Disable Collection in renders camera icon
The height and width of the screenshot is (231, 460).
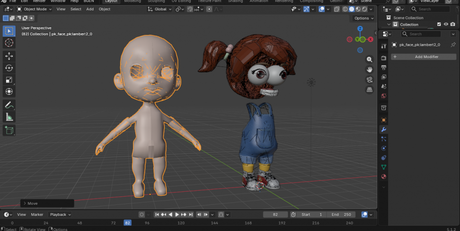(453, 24)
